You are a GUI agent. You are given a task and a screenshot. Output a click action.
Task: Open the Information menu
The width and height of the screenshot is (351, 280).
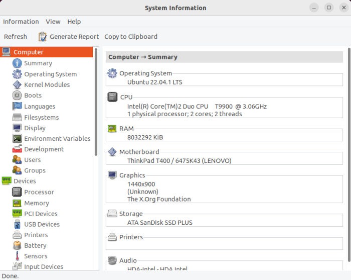21,22
